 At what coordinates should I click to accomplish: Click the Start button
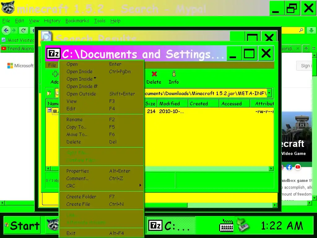(x=22, y=225)
